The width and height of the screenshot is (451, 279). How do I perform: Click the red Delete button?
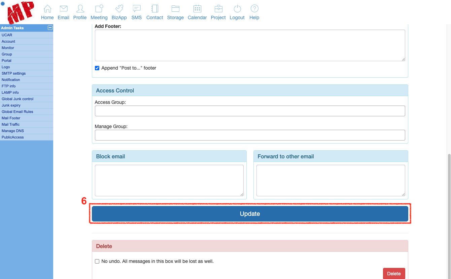point(394,274)
